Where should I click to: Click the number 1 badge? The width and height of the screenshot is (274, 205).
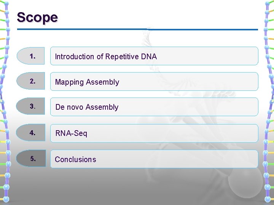coord(32,56)
